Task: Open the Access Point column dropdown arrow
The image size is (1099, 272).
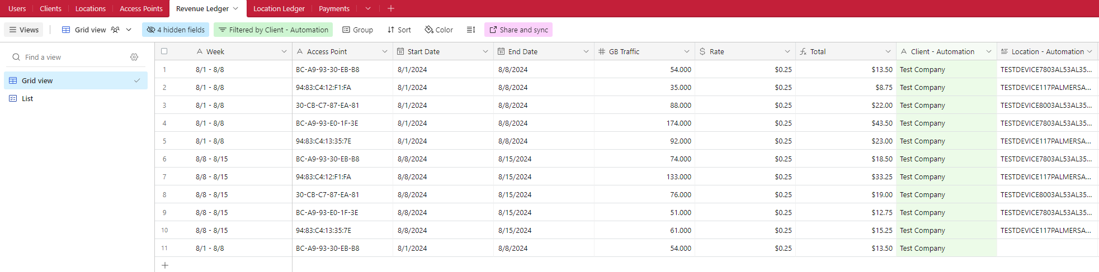Action: 385,51
